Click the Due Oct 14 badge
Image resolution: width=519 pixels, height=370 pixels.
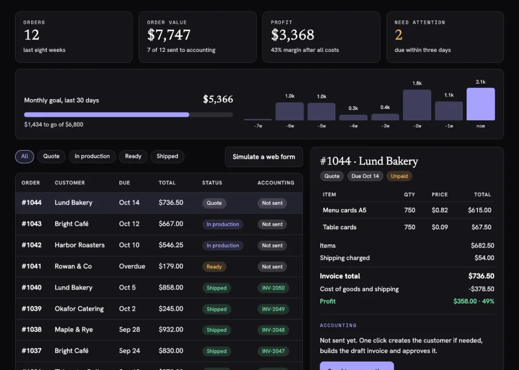click(x=365, y=176)
